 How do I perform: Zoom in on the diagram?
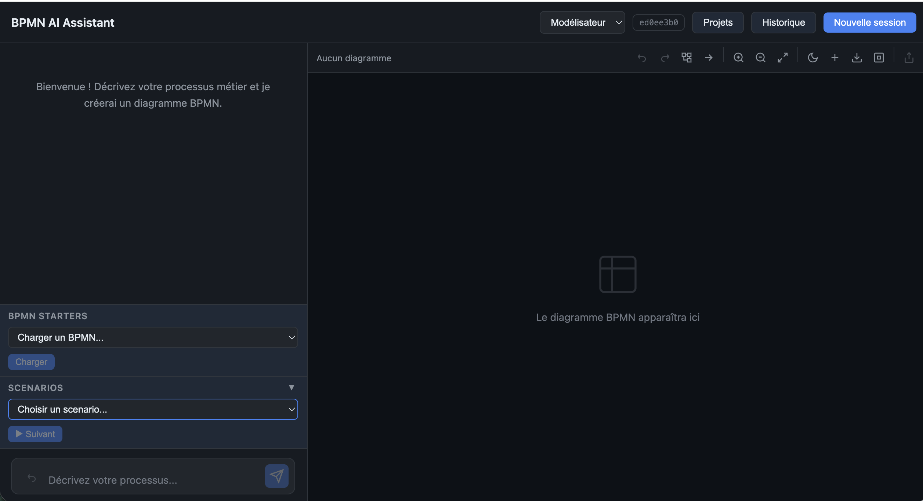tap(738, 58)
